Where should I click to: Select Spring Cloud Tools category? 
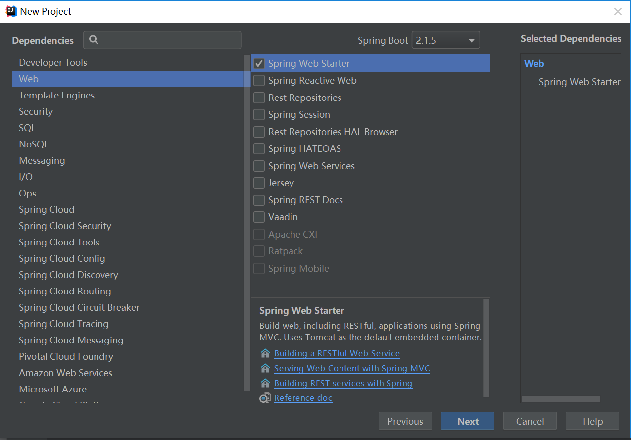coord(129,242)
